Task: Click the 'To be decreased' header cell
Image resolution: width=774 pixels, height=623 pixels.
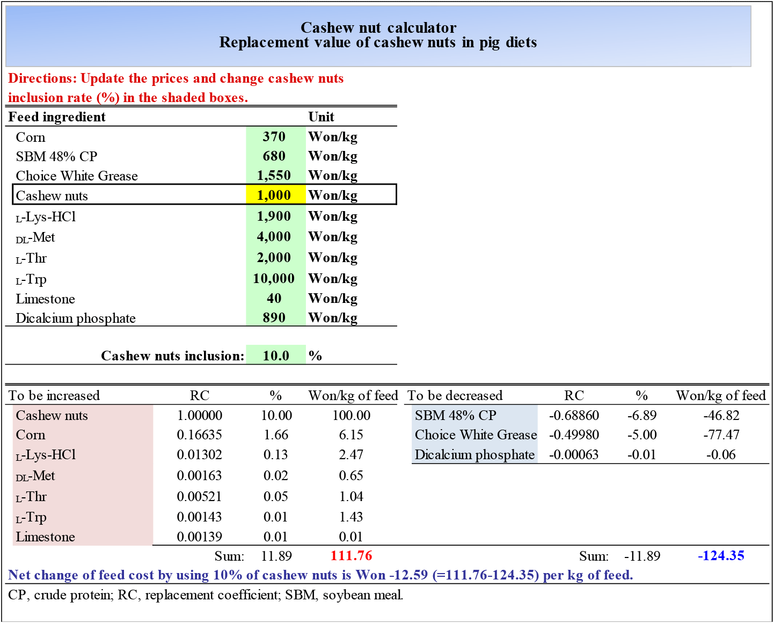Action: coord(455,396)
